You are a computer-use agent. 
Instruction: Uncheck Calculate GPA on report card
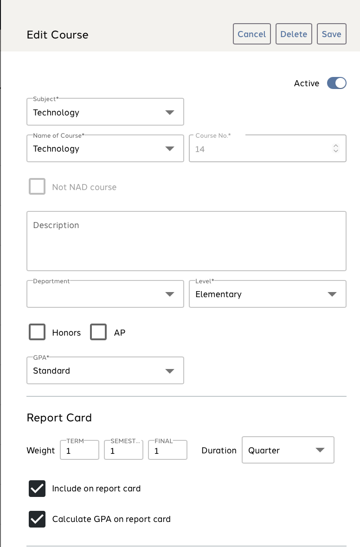pyautogui.click(x=37, y=519)
